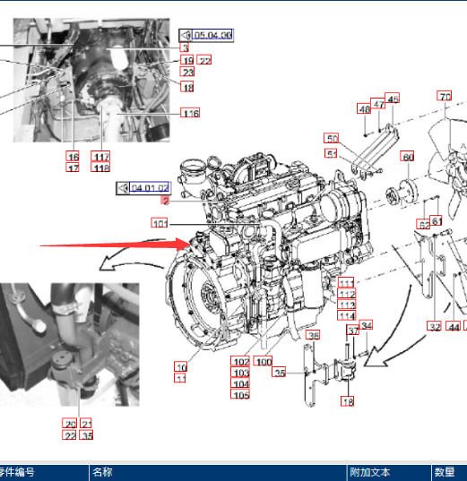Select part callout 60
This screenshot has width=467, height=481.
407,156
